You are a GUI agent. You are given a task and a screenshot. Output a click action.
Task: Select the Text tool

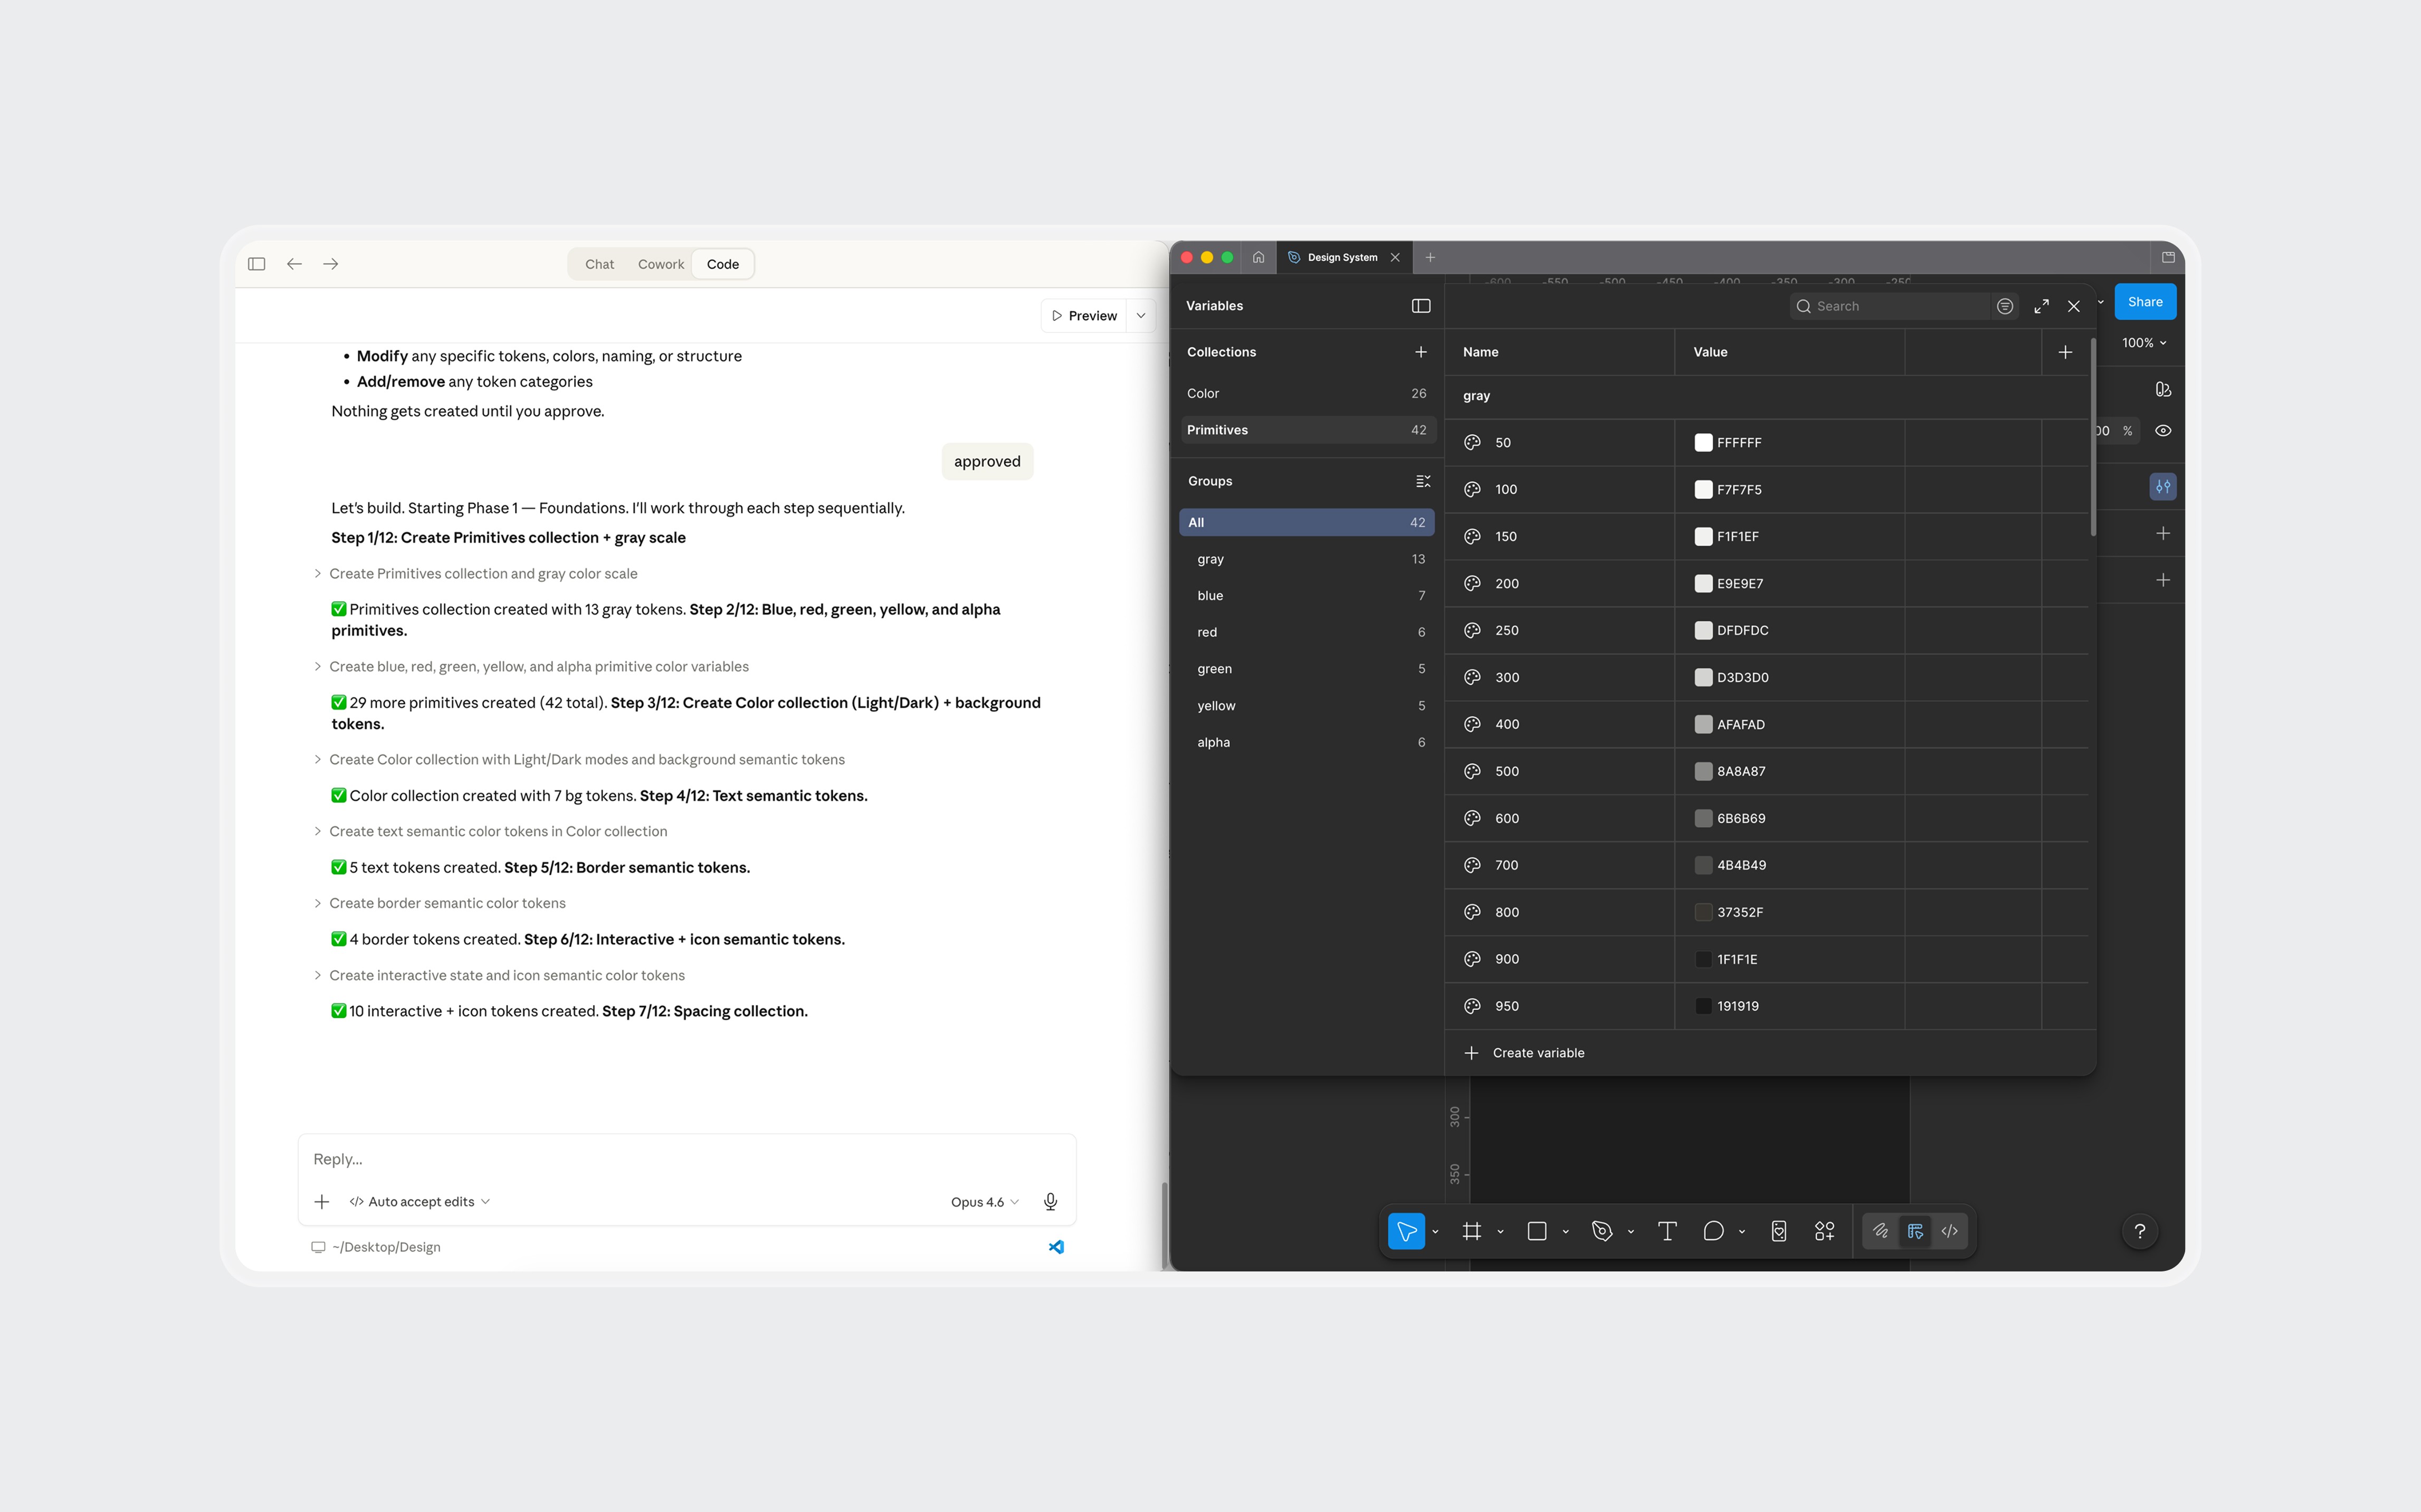coord(1667,1231)
